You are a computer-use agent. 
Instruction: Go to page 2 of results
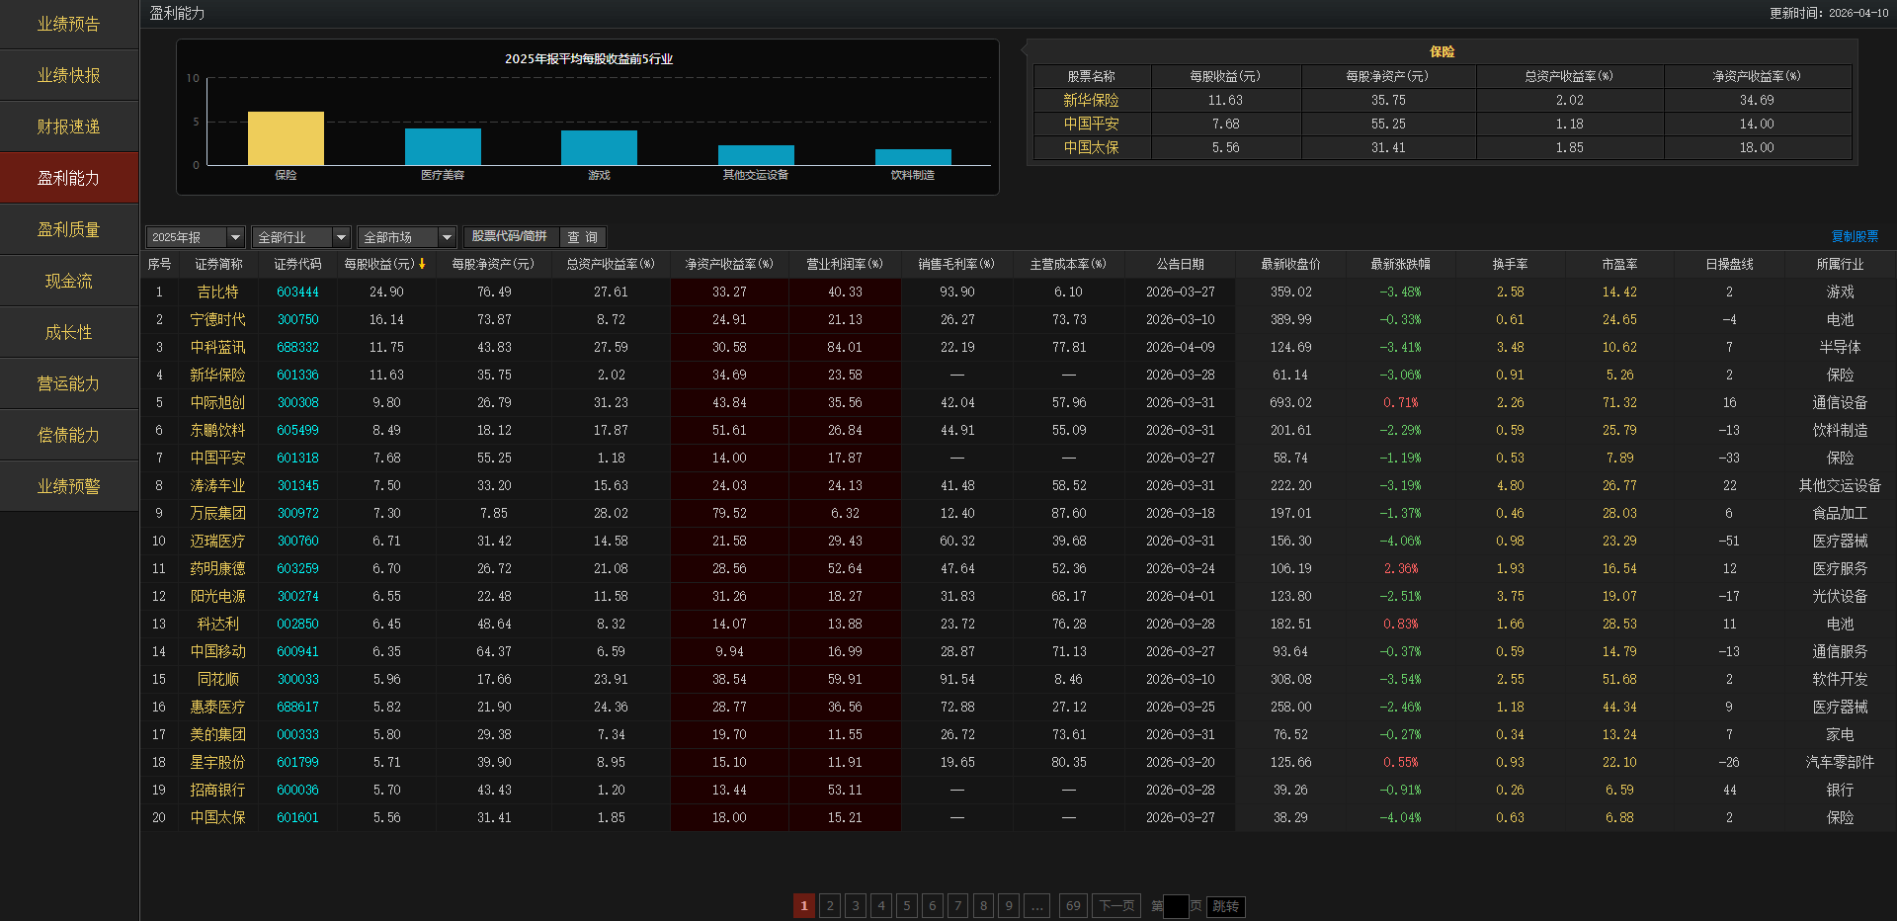tap(830, 906)
